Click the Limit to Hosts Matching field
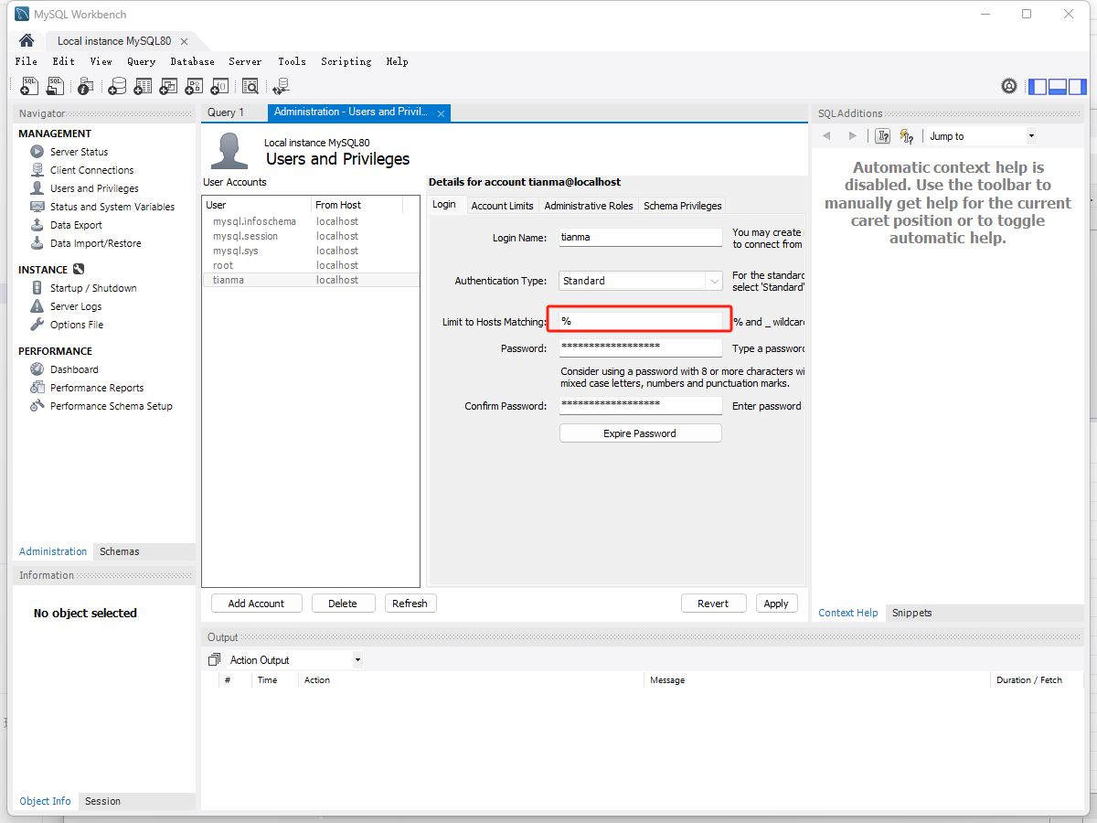The image size is (1097, 823). pyautogui.click(x=641, y=321)
